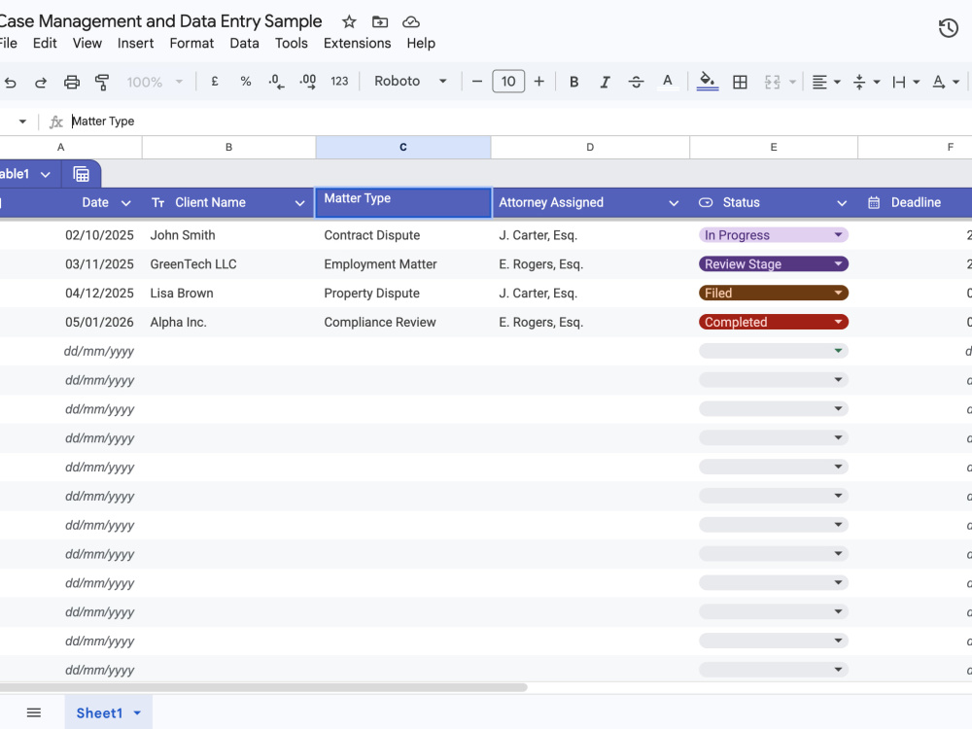Viewport: 972px width, 729px height.
Task: Toggle bold formatting
Action: coord(574,82)
